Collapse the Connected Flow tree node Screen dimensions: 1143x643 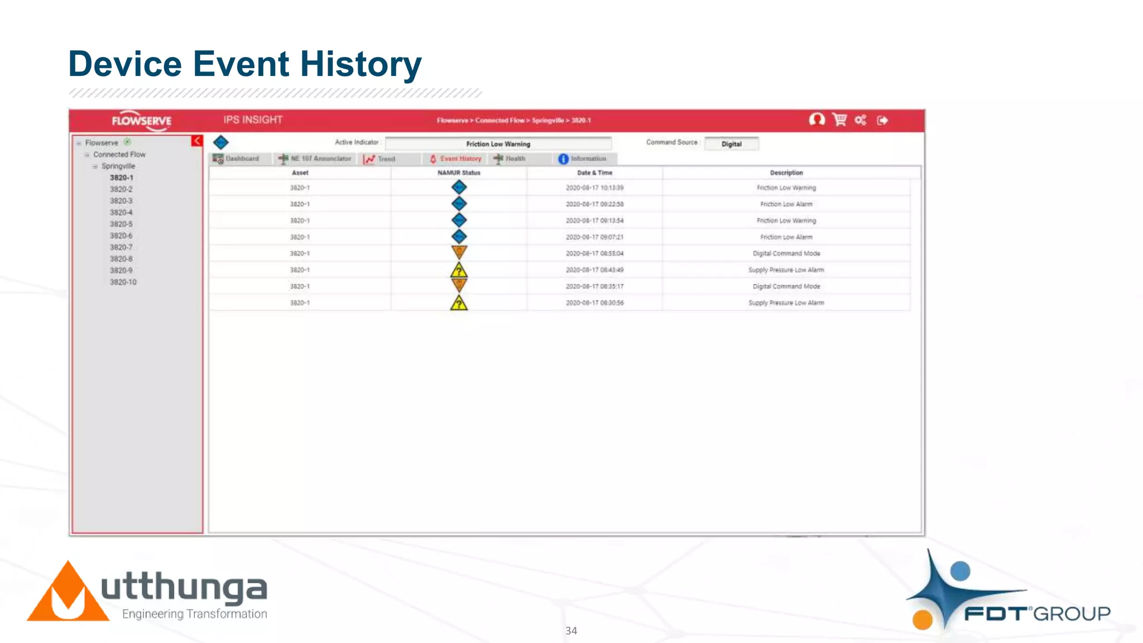coord(87,155)
